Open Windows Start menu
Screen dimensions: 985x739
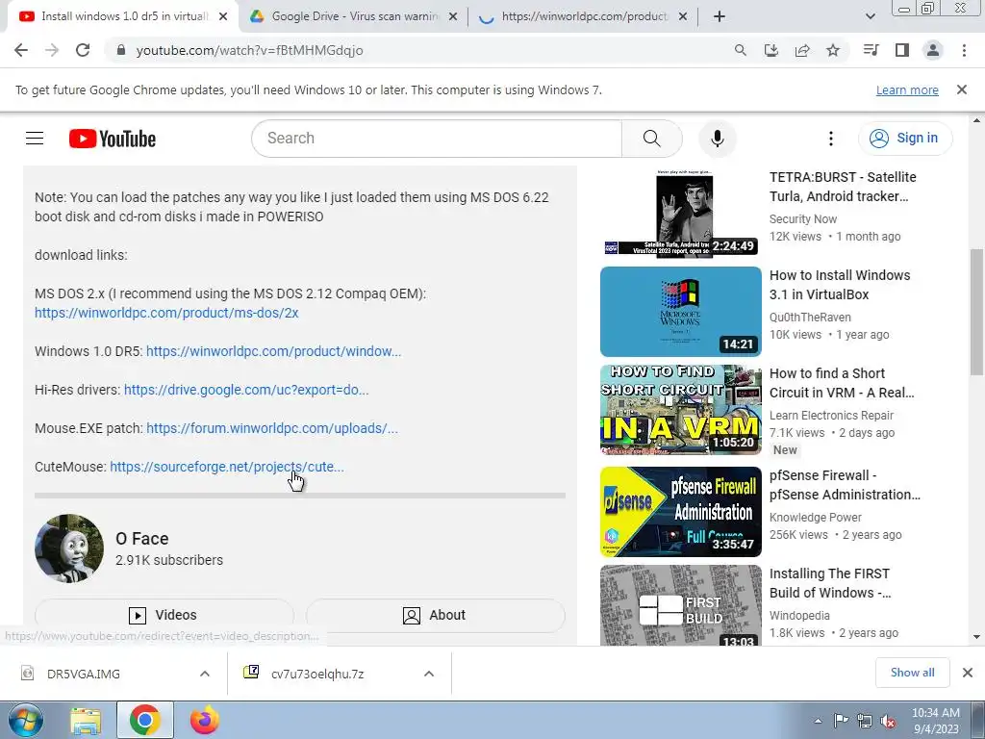tap(25, 720)
